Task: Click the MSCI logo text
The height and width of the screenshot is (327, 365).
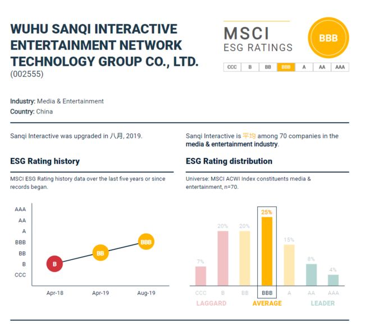Action: tap(247, 33)
